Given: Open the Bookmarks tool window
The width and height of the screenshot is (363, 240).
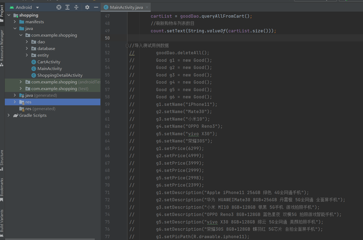Looking at the screenshot, I should click(x=2, y=188).
